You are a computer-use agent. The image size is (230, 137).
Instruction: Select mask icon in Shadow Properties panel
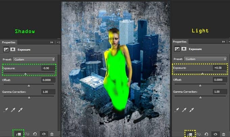13,49
